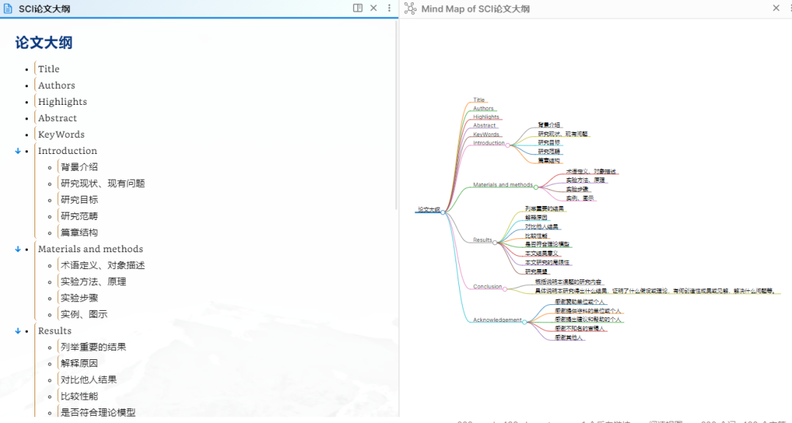Click 是否符合理论模型 in the outline

pyautogui.click(x=98, y=413)
